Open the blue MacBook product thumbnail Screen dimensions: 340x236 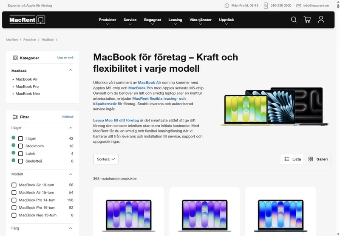pos(280,216)
